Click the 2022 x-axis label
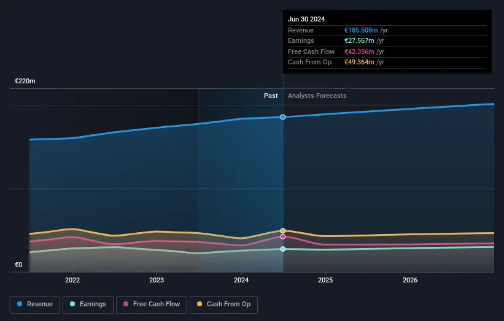Screen dimensions: 504x321 [x=72, y=280]
